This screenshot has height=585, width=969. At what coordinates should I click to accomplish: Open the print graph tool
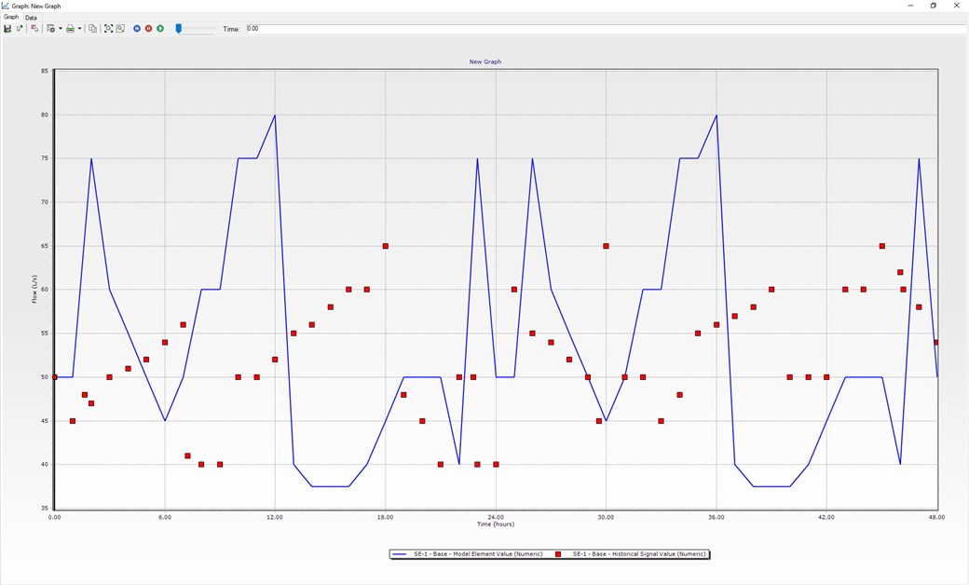tap(70, 29)
